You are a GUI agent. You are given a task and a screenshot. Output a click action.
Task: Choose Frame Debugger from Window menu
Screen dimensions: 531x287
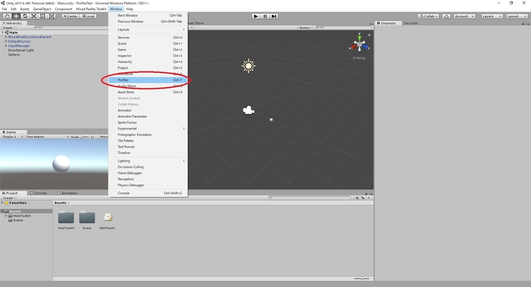(x=148, y=173)
